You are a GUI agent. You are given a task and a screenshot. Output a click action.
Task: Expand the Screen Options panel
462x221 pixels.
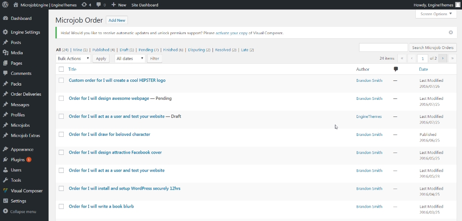coord(436,14)
